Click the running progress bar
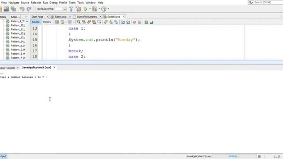 (x=234, y=156)
